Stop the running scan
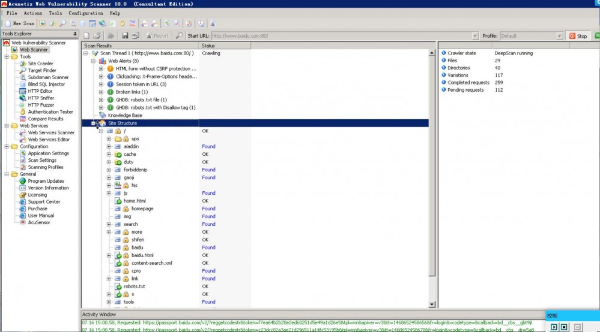This screenshot has height=332, width=600. [x=578, y=36]
